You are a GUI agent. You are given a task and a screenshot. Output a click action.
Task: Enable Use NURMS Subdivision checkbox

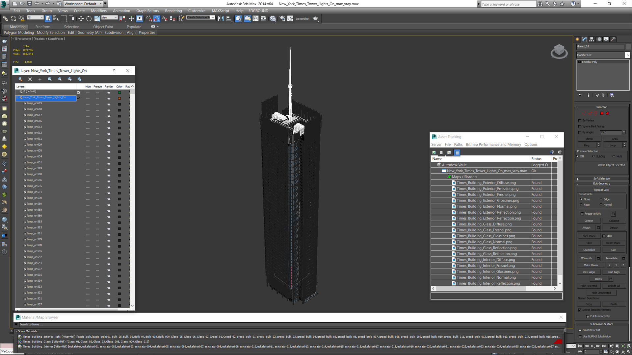point(580,337)
